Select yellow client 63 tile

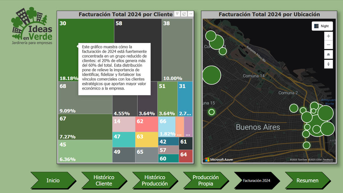[146, 140]
